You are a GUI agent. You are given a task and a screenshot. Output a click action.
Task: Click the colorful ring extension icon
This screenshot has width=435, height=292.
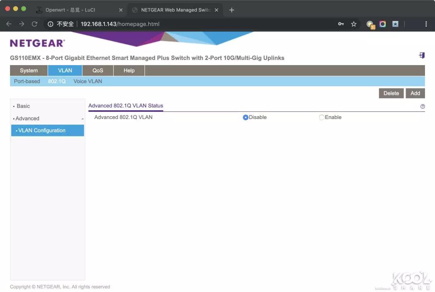click(383, 24)
